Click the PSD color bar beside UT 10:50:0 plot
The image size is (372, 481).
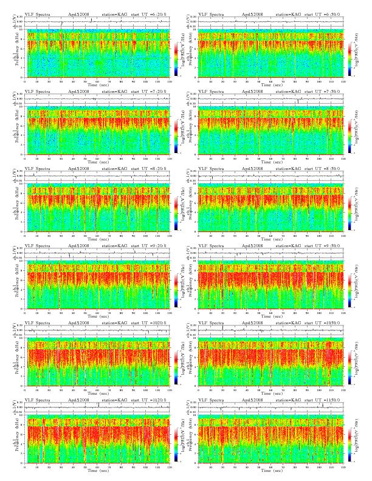click(350, 367)
